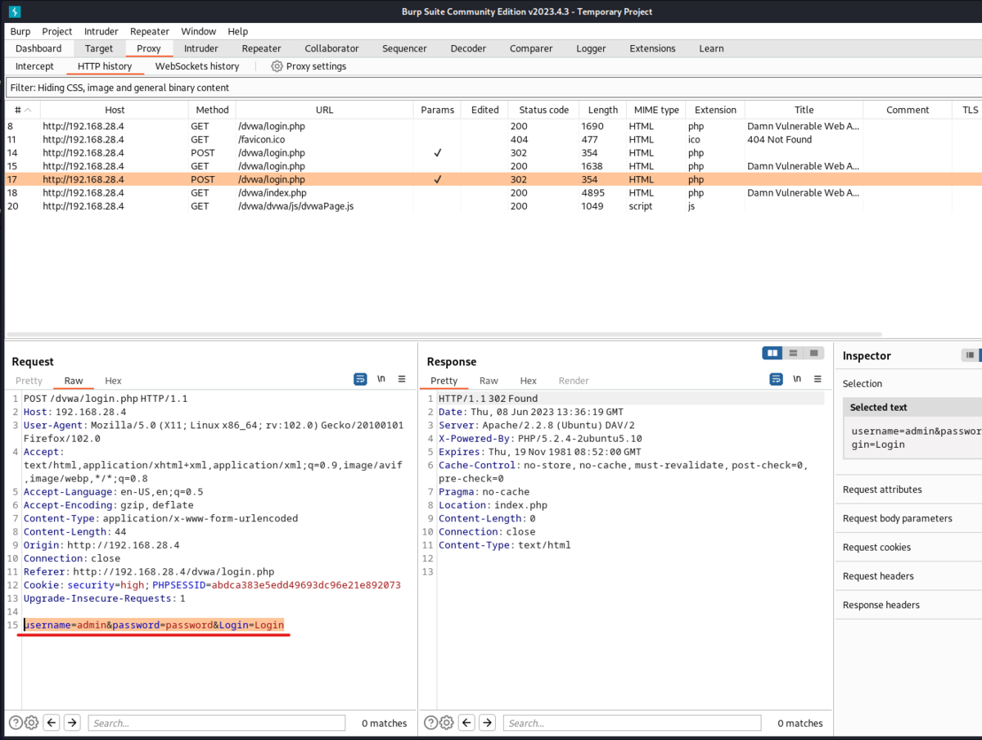Click the Request search input field
Screen dimensions: 982x740
[x=216, y=723]
